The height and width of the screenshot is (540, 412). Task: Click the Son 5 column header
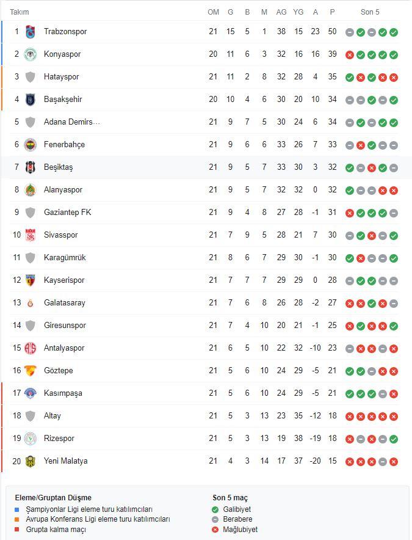(x=370, y=12)
